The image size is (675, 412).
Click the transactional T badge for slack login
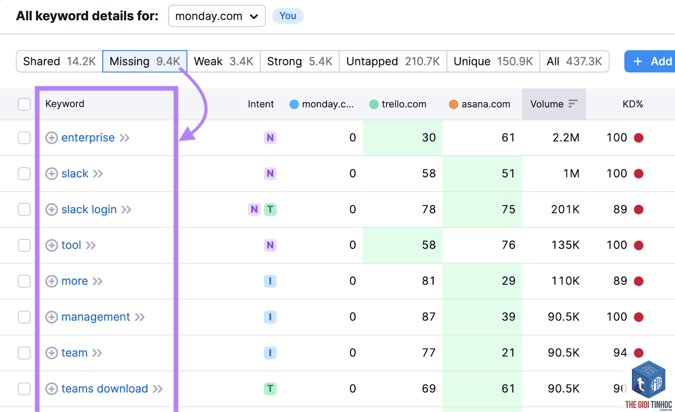point(270,210)
